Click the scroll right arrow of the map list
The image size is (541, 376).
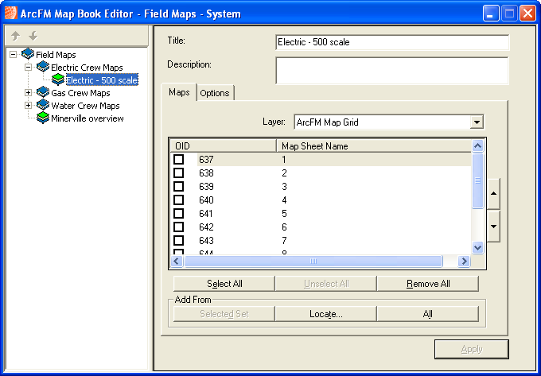[464, 262]
